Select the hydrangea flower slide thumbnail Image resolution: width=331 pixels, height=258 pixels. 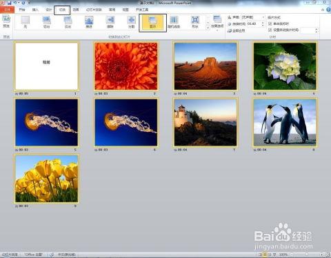click(x=285, y=66)
